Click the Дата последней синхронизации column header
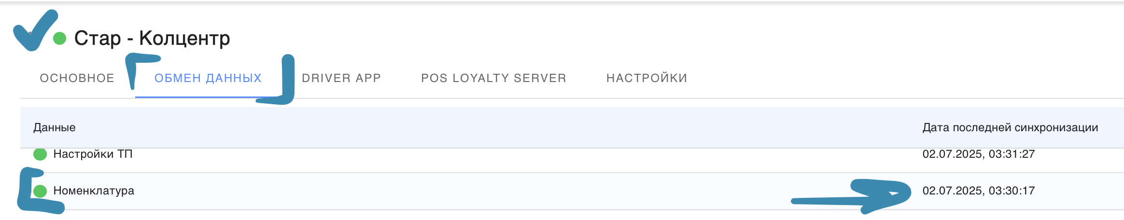1124x220 pixels. coord(1010,128)
